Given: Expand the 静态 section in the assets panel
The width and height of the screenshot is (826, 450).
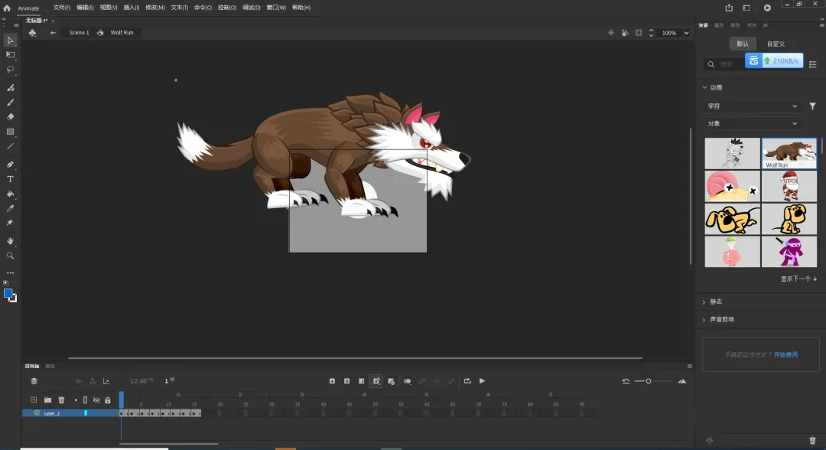Looking at the screenshot, I should point(715,302).
